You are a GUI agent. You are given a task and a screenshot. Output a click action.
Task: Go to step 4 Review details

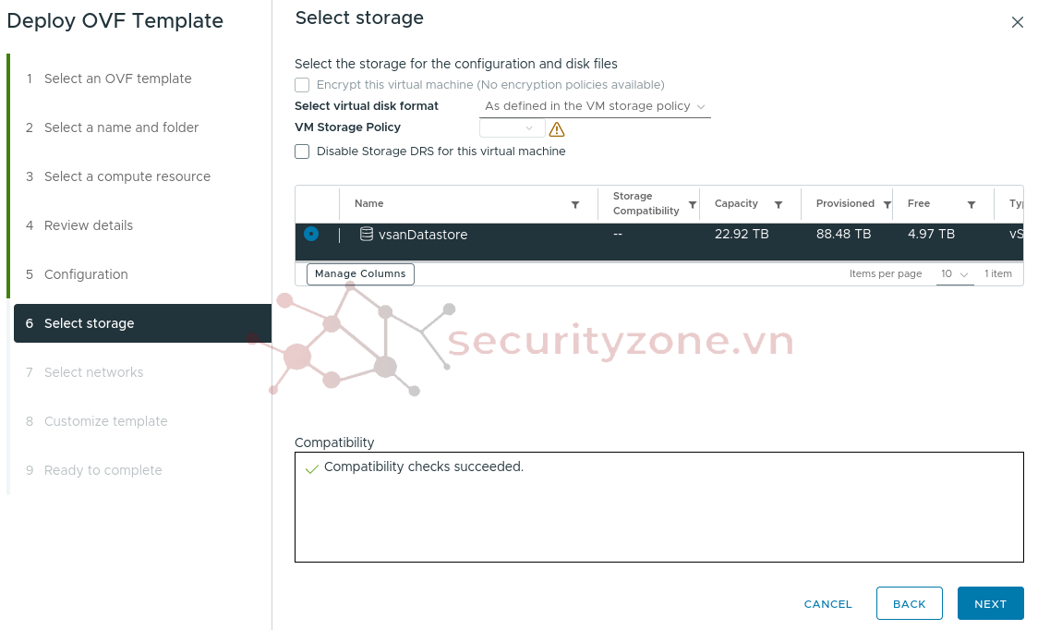[89, 225]
